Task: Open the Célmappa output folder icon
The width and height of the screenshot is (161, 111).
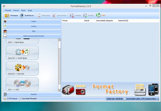Action: tap(7, 16)
